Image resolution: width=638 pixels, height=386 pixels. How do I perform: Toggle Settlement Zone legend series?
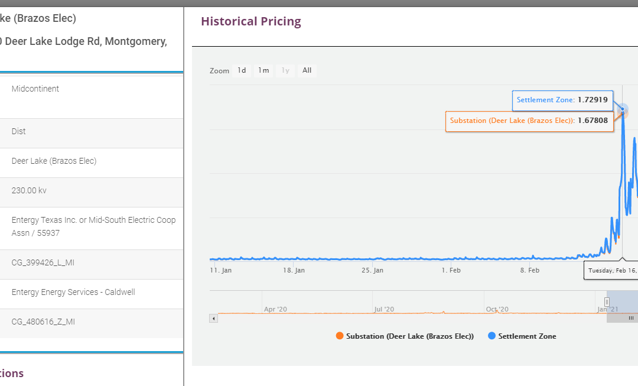pos(522,336)
